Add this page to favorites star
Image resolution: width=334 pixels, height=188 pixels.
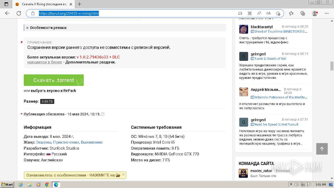pos(278,13)
